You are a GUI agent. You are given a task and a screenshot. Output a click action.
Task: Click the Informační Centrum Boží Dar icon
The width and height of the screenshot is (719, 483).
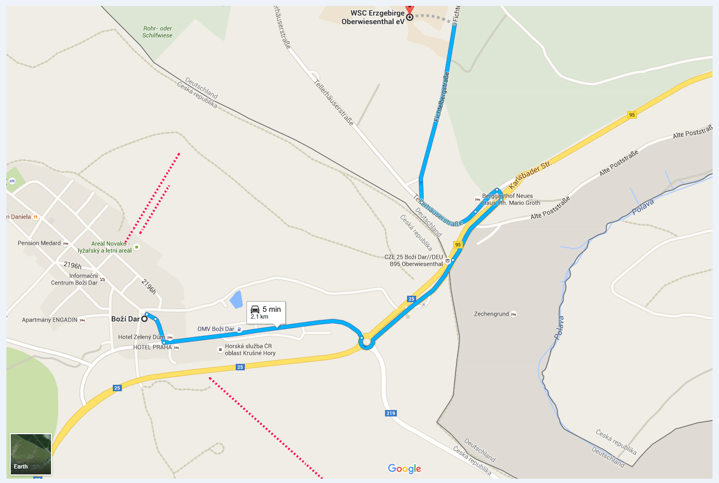pos(103,280)
